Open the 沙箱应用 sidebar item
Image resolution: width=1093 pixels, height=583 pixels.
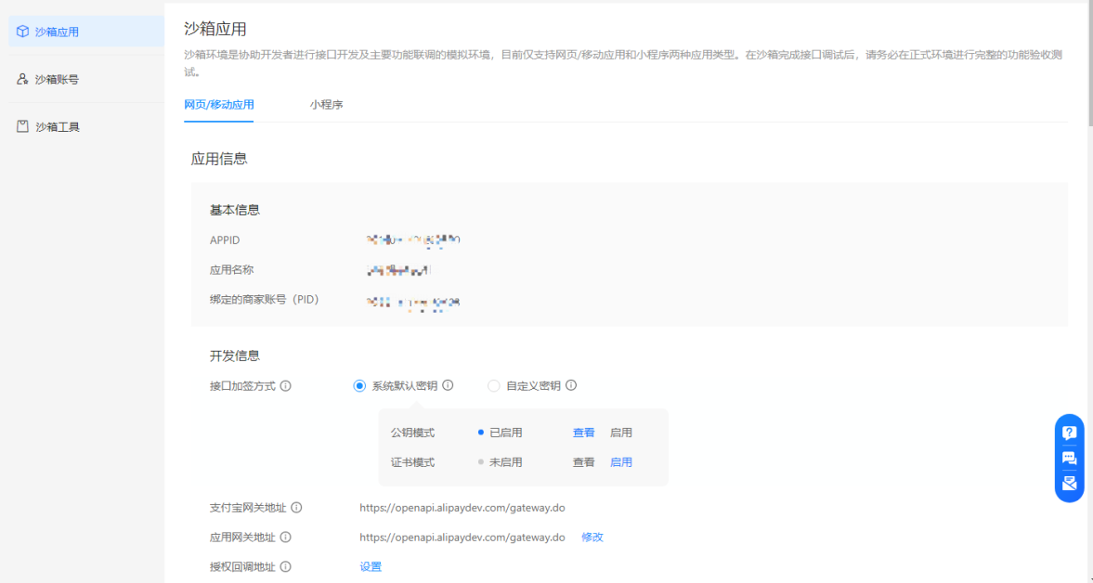coord(86,32)
